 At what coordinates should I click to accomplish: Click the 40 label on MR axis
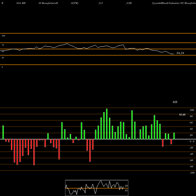click(191, 129)
